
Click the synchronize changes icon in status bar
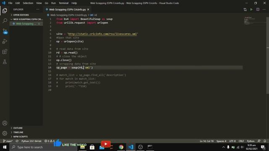click(17, 141)
